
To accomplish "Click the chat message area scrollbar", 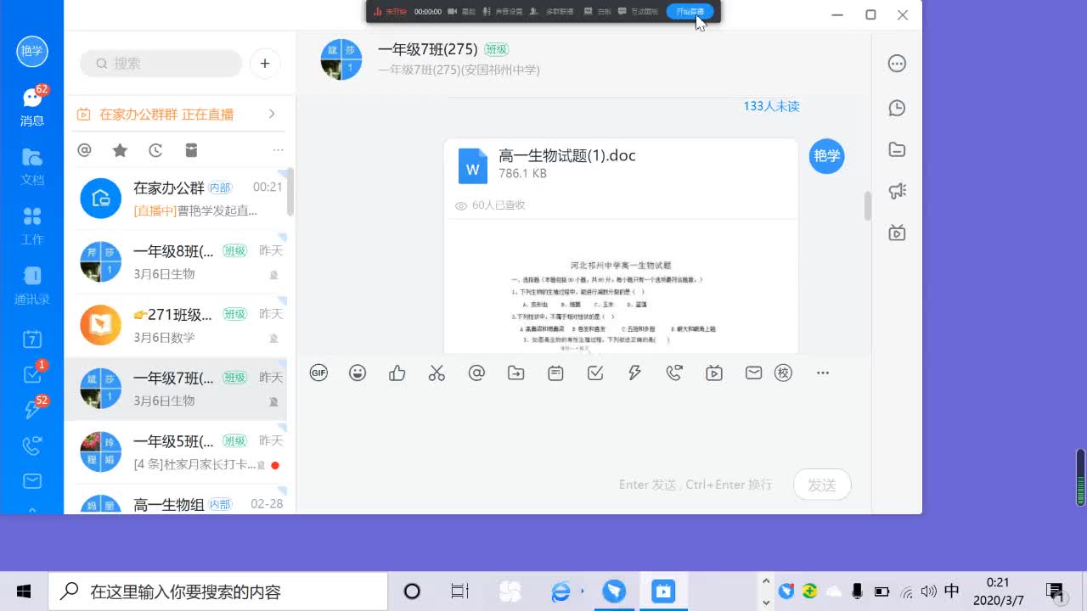I will tap(867, 206).
